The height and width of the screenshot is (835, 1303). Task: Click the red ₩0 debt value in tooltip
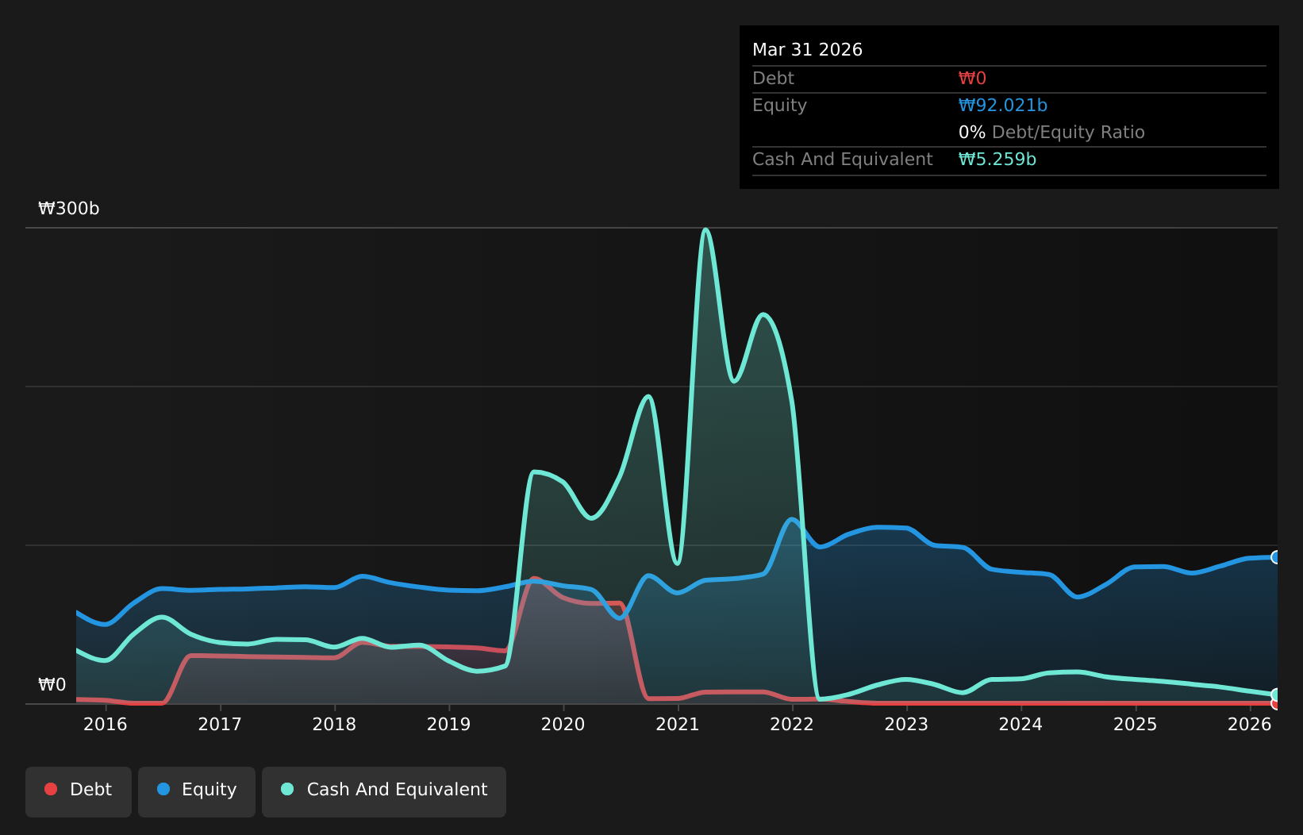(972, 79)
